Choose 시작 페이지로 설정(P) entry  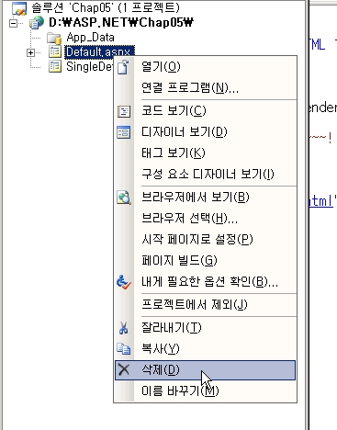(x=205, y=239)
